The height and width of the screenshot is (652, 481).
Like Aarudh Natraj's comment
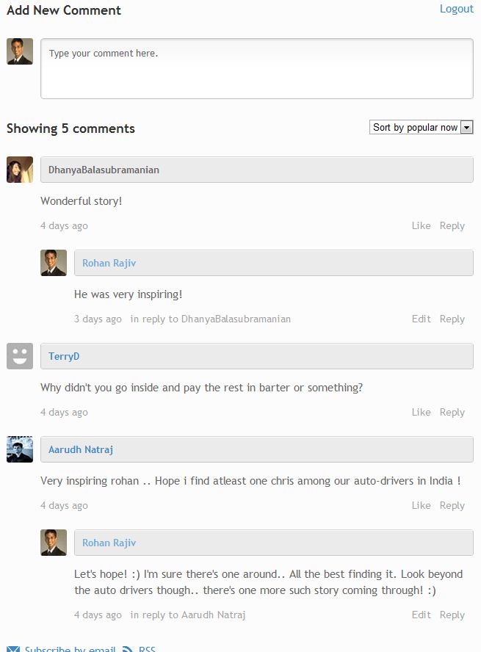tap(421, 506)
